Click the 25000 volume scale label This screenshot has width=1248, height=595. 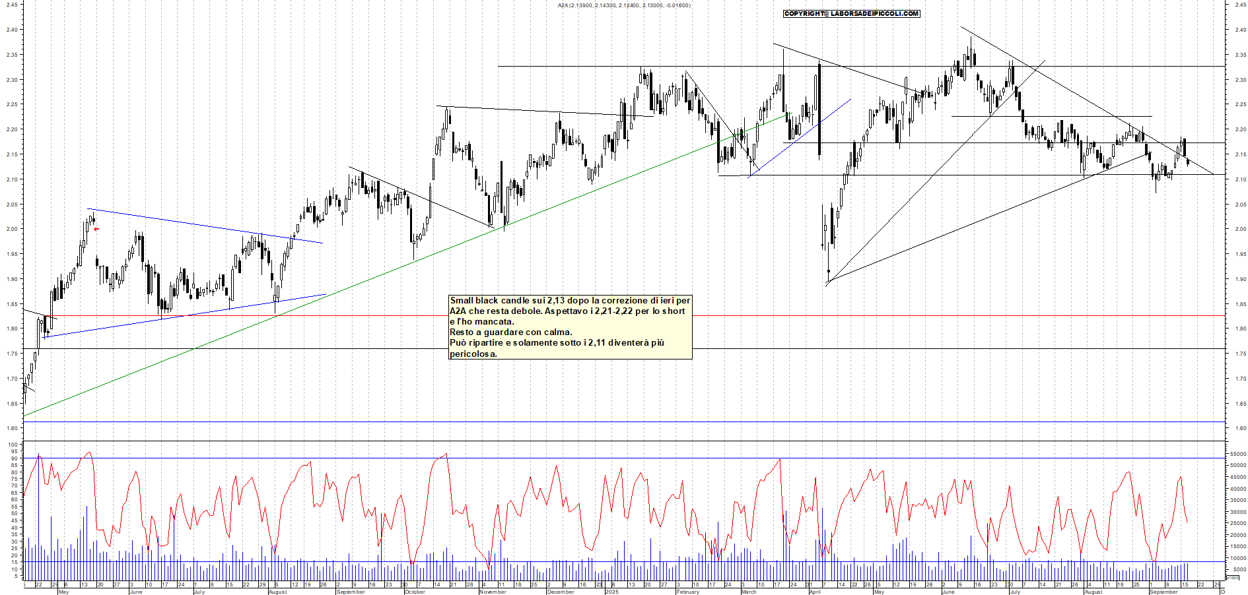1237,523
